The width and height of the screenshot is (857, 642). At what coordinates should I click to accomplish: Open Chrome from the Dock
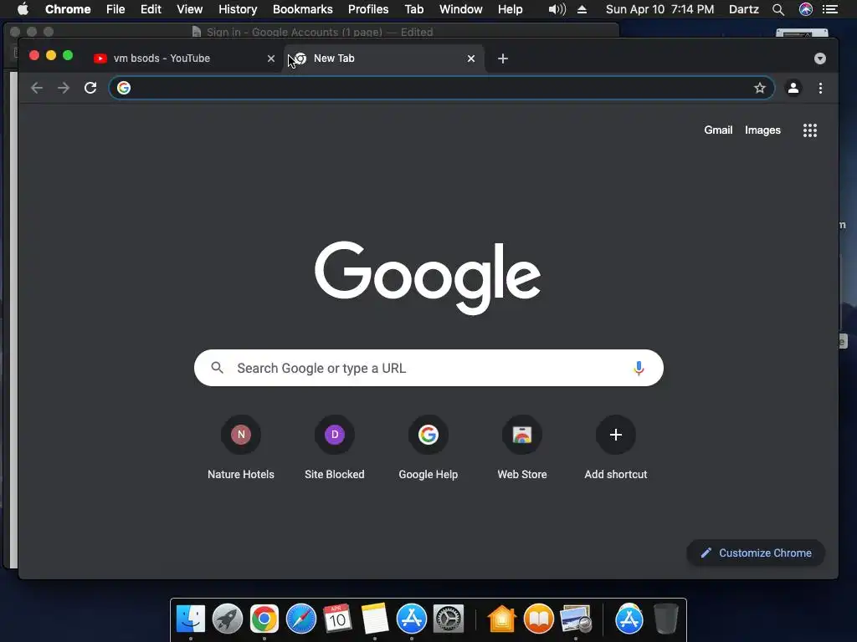tap(264, 619)
